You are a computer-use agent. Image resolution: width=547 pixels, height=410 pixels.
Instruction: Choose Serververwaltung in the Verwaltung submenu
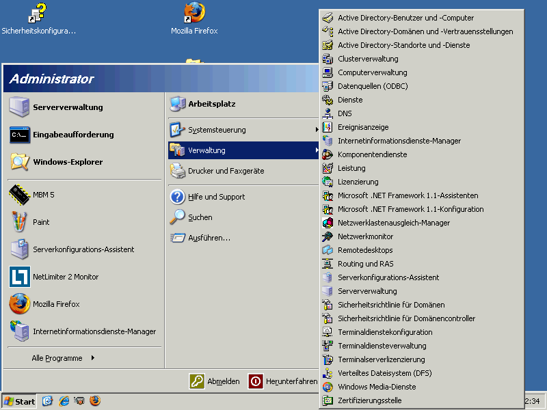[421, 291]
